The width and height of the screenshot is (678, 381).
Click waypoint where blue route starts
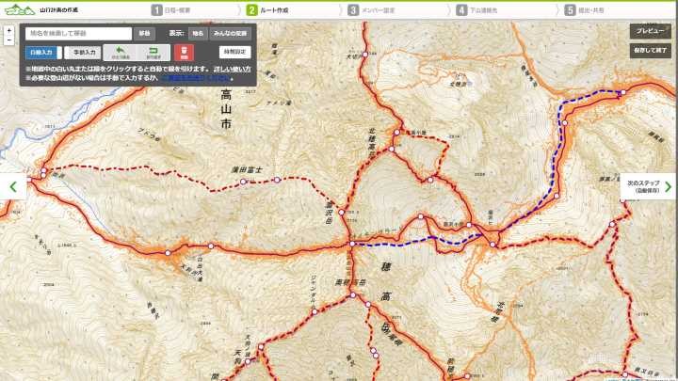352,244
